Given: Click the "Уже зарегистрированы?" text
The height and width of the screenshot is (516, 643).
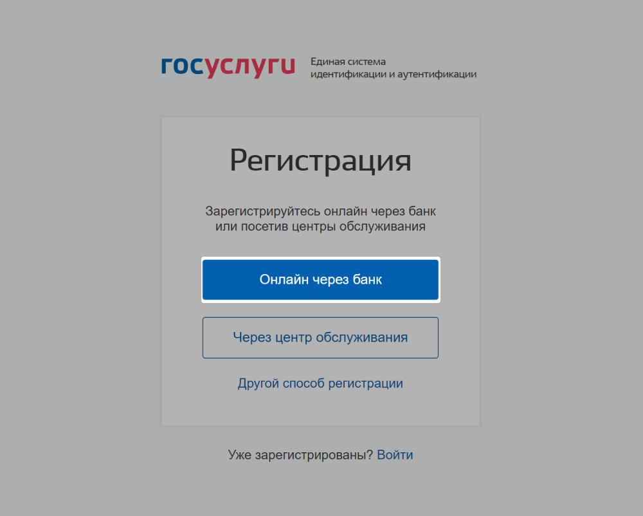Looking at the screenshot, I should click(300, 455).
